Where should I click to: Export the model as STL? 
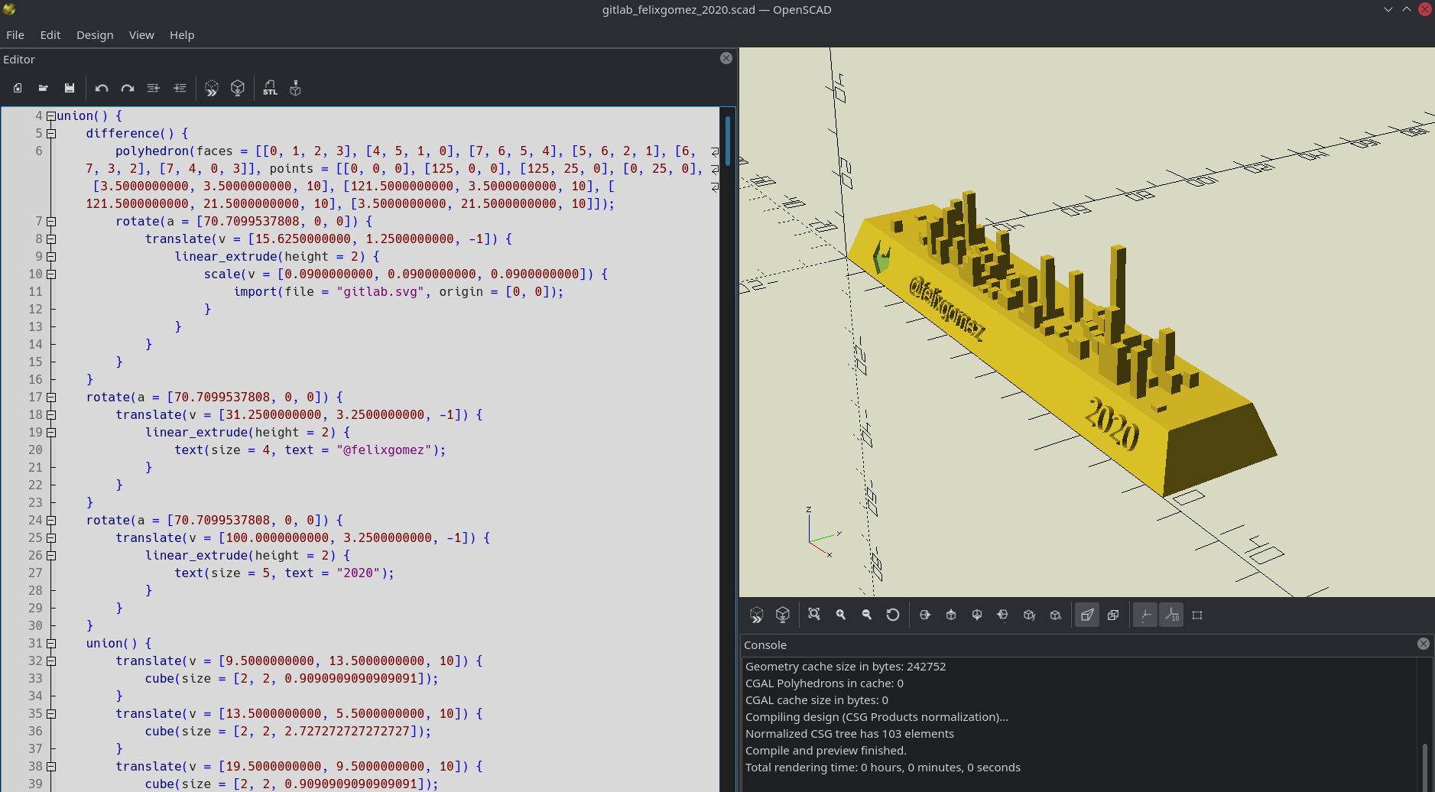270,88
